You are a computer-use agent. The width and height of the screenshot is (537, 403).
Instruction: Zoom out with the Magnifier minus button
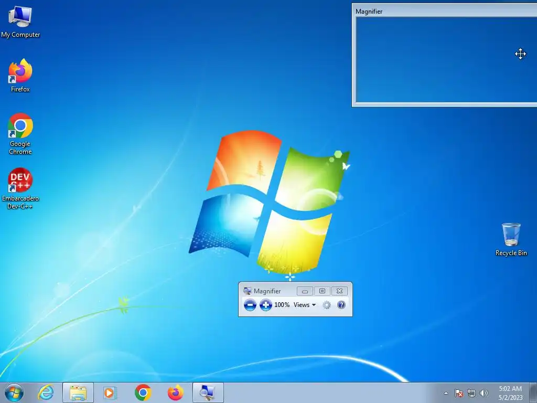coord(250,305)
